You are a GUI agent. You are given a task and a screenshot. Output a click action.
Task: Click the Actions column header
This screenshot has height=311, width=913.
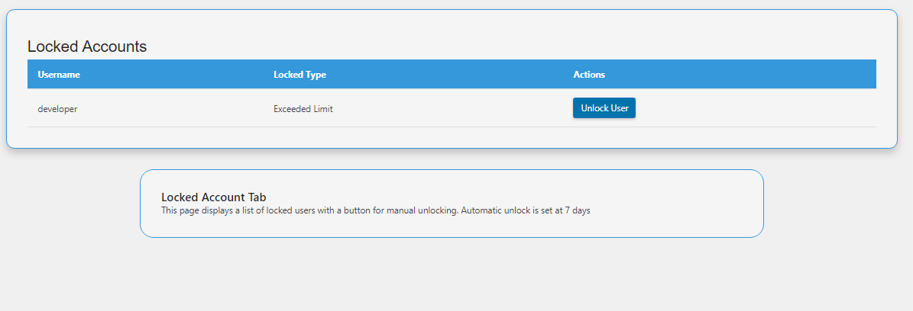tap(589, 75)
